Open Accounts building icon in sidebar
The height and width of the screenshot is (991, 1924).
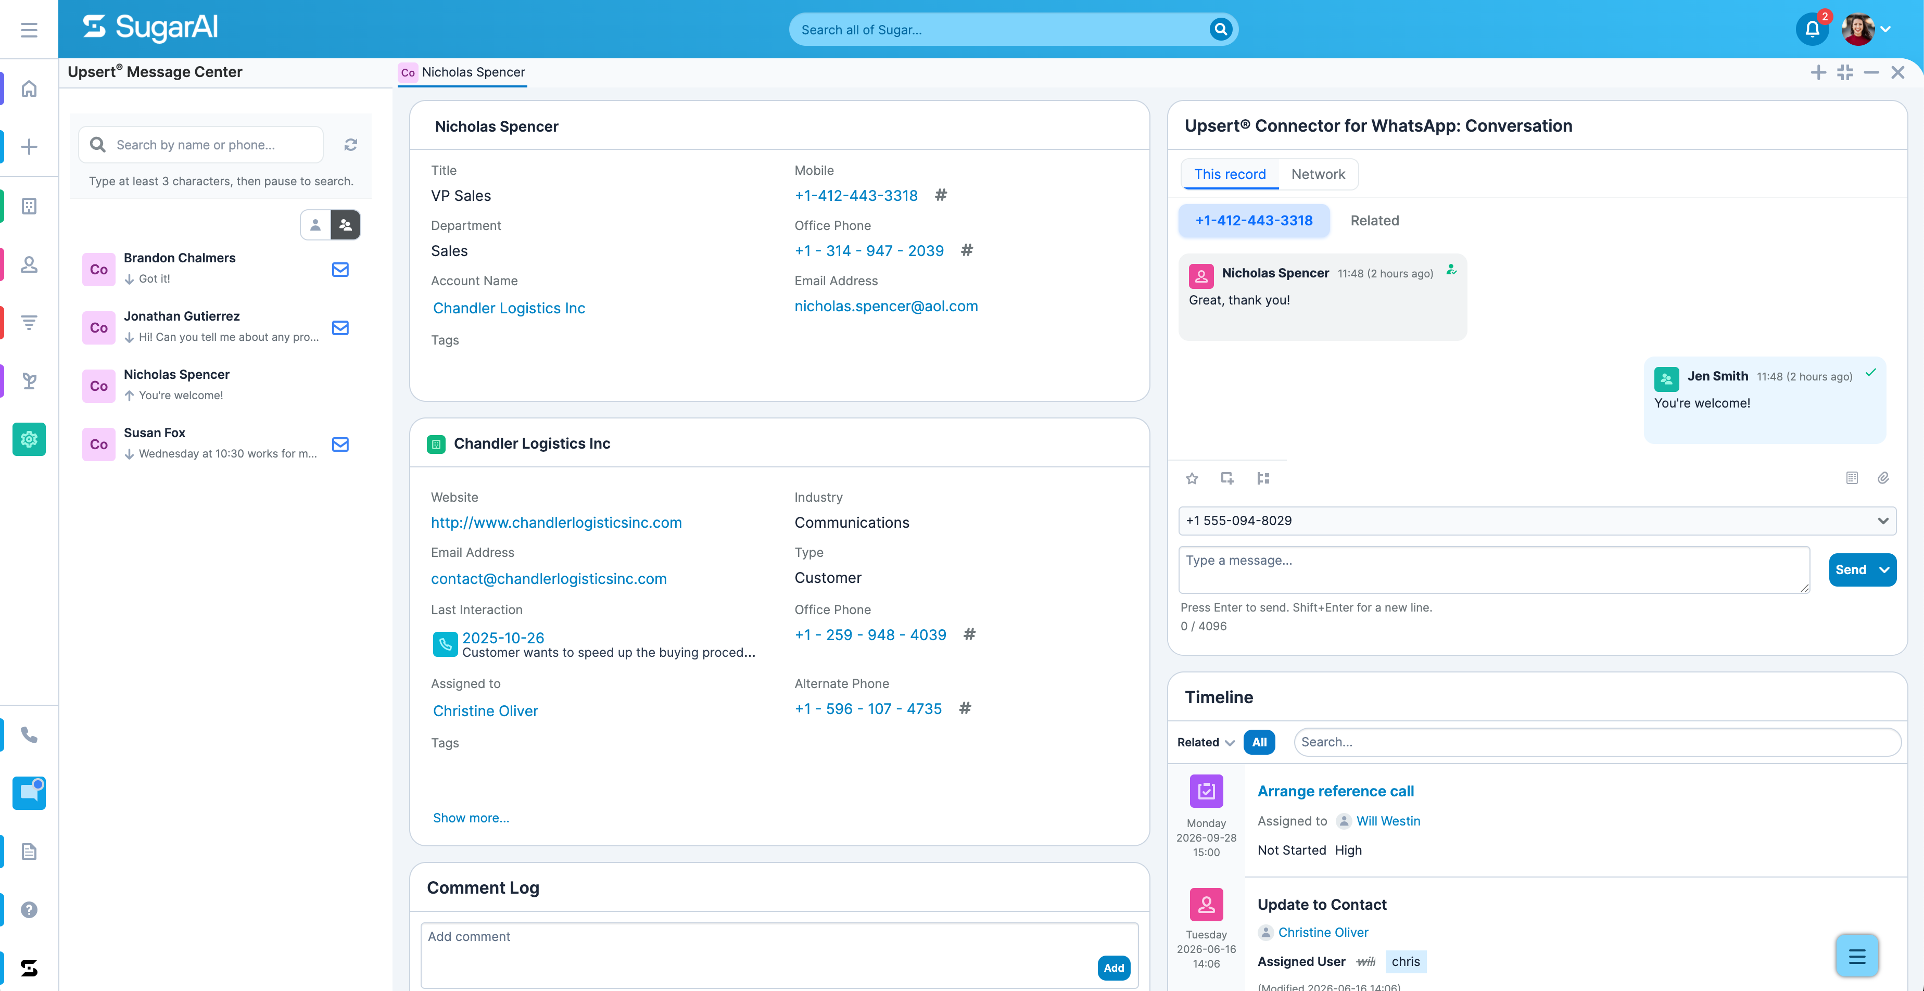click(29, 206)
